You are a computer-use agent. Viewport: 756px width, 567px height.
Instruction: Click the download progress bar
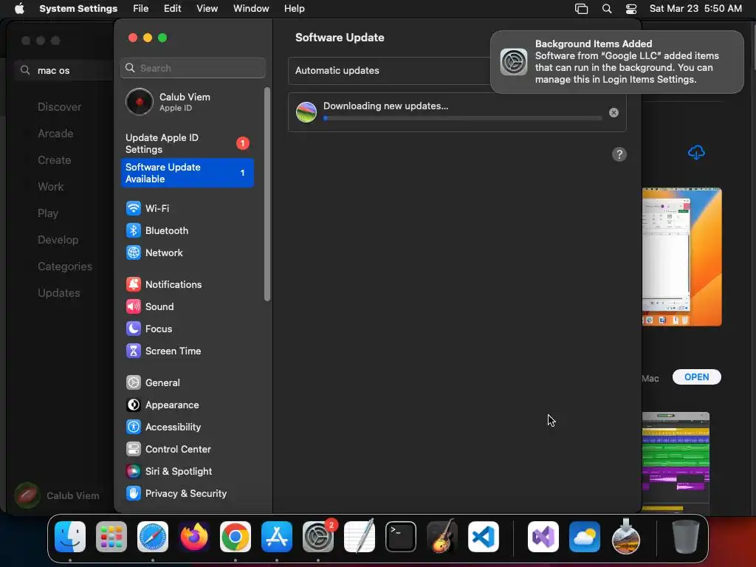pos(462,118)
